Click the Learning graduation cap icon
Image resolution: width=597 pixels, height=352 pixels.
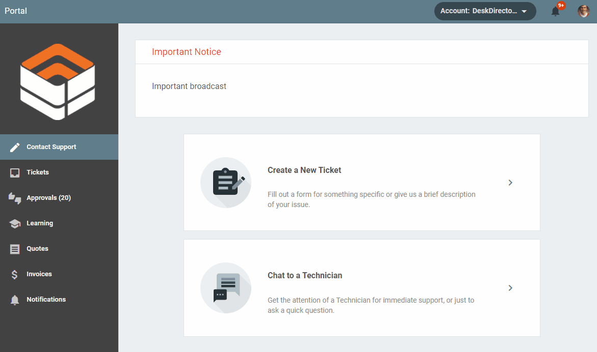[x=14, y=224]
